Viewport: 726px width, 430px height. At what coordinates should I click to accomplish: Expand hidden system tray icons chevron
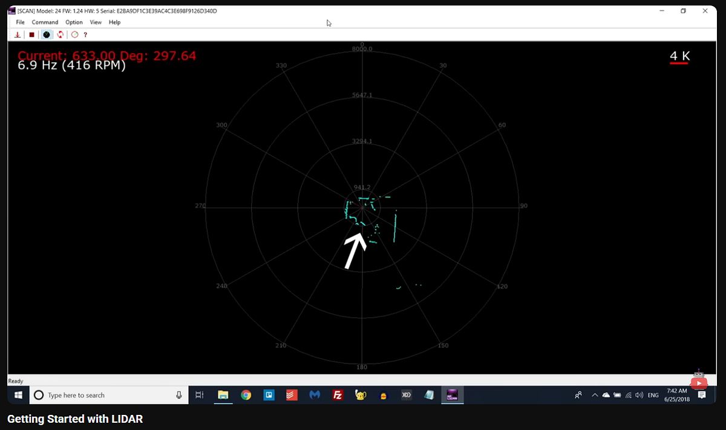[x=595, y=395]
